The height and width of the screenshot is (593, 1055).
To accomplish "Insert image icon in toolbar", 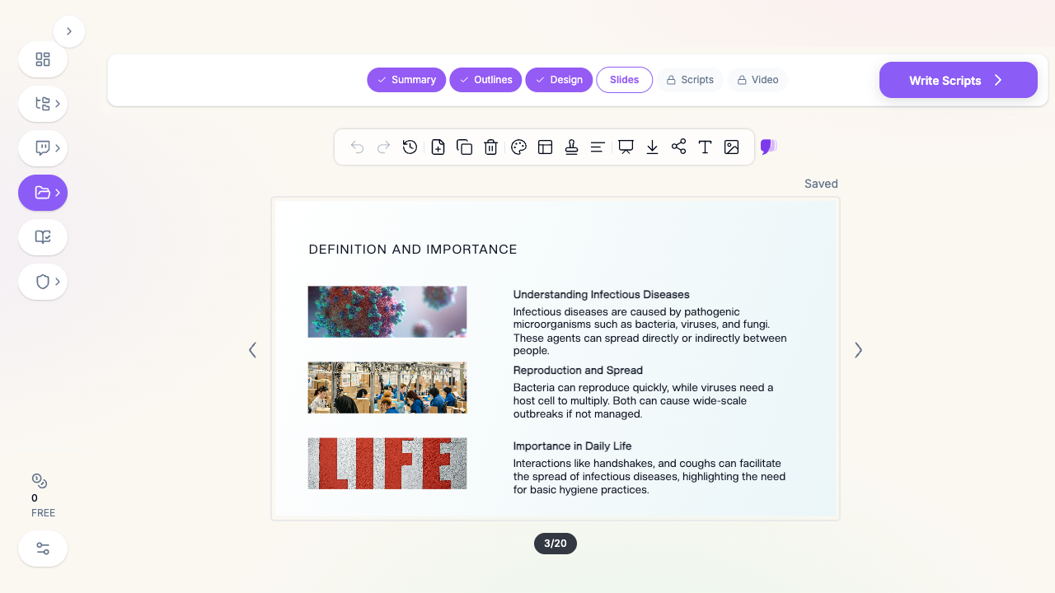I will coord(731,147).
